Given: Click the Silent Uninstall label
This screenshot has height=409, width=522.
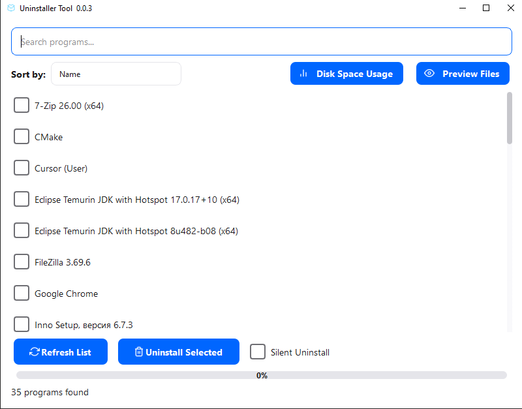Looking at the screenshot, I should click(300, 352).
